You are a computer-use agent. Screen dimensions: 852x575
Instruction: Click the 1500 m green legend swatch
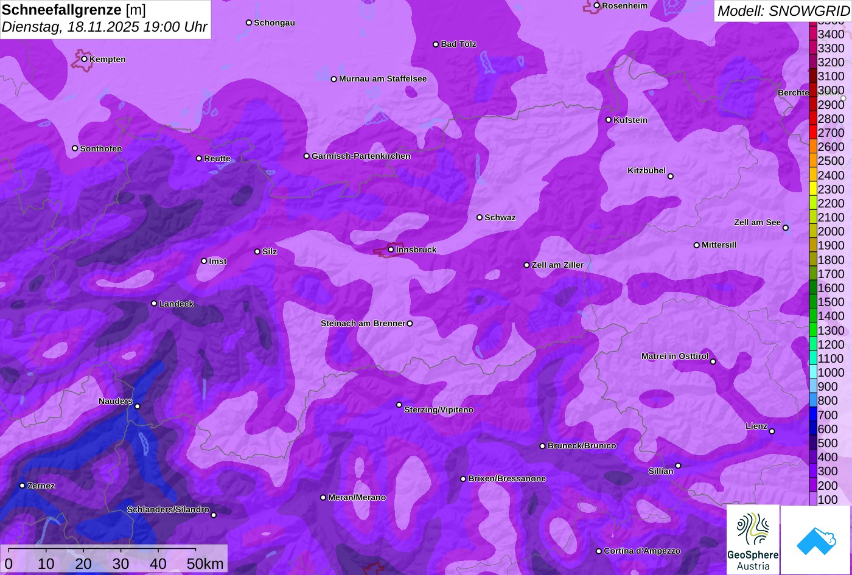coord(812,302)
